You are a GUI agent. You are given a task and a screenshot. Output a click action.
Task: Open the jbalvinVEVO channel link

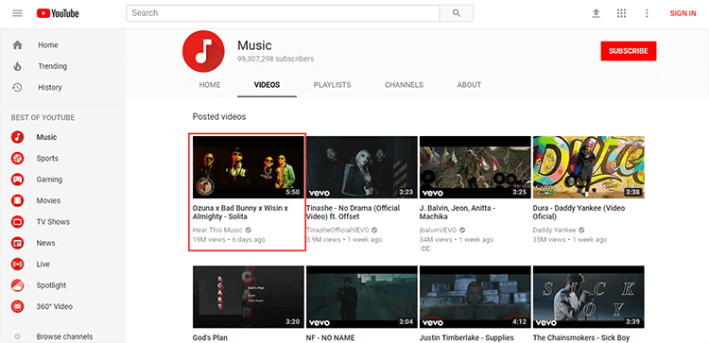[x=438, y=230]
